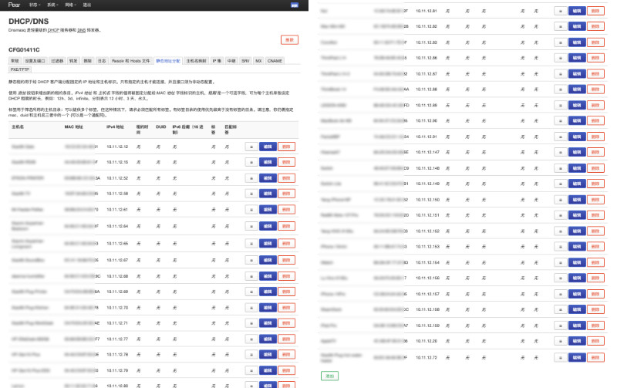Click drag handle for row 10.11.12.61
The image size is (617, 388).
tap(251, 210)
